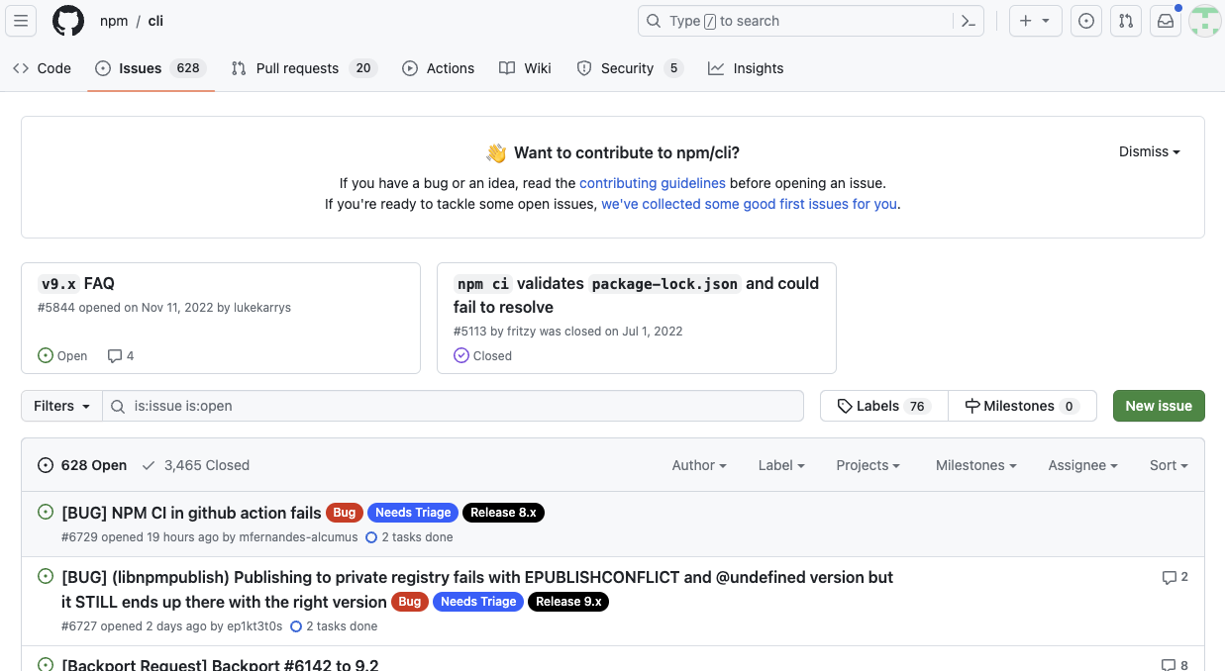Show the 628 Open issues
1225x671 pixels.
click(83, 465)
